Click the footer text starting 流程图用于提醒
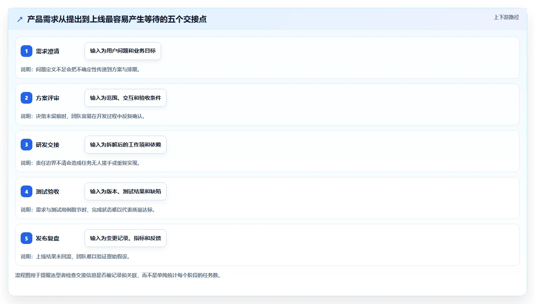The image size is (535, 304). (x=118, y=275)
